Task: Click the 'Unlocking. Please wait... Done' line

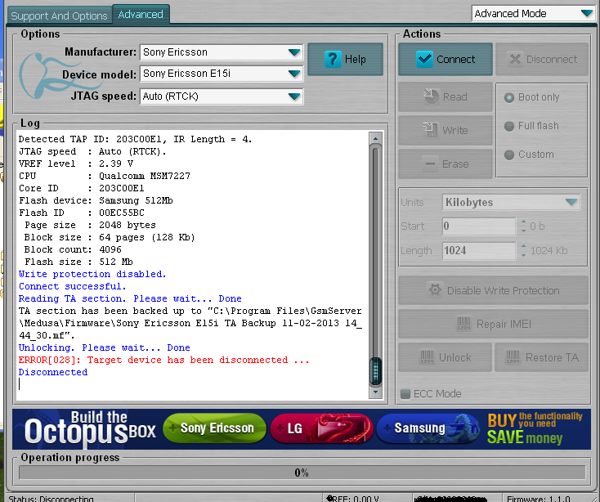Action: (x=104, y=347)
